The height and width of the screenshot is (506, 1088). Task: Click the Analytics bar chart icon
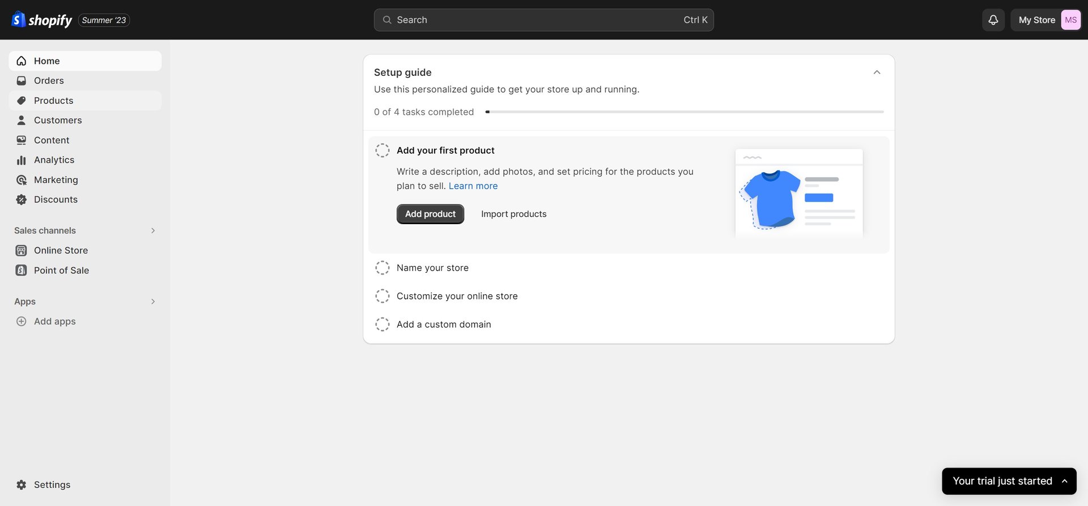22,160
